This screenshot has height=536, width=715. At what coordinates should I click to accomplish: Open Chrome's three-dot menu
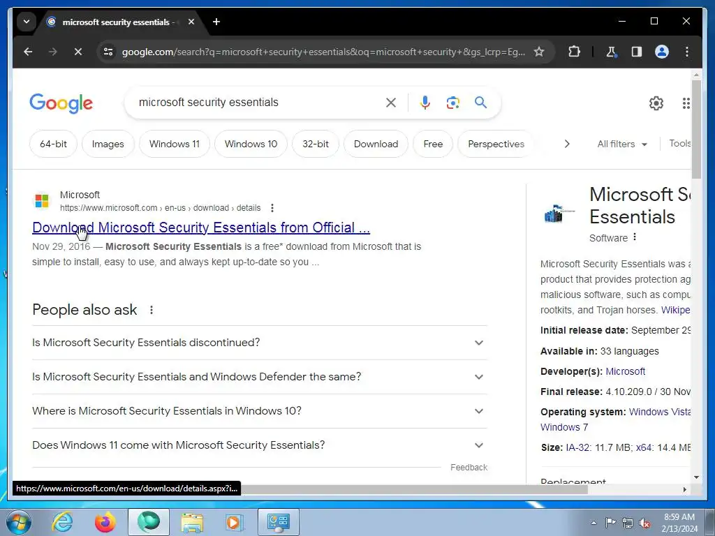[x=687, y=52]
